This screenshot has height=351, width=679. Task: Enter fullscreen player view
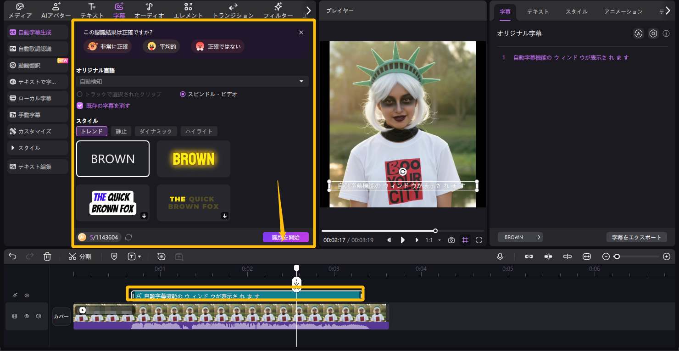[479, 240]
